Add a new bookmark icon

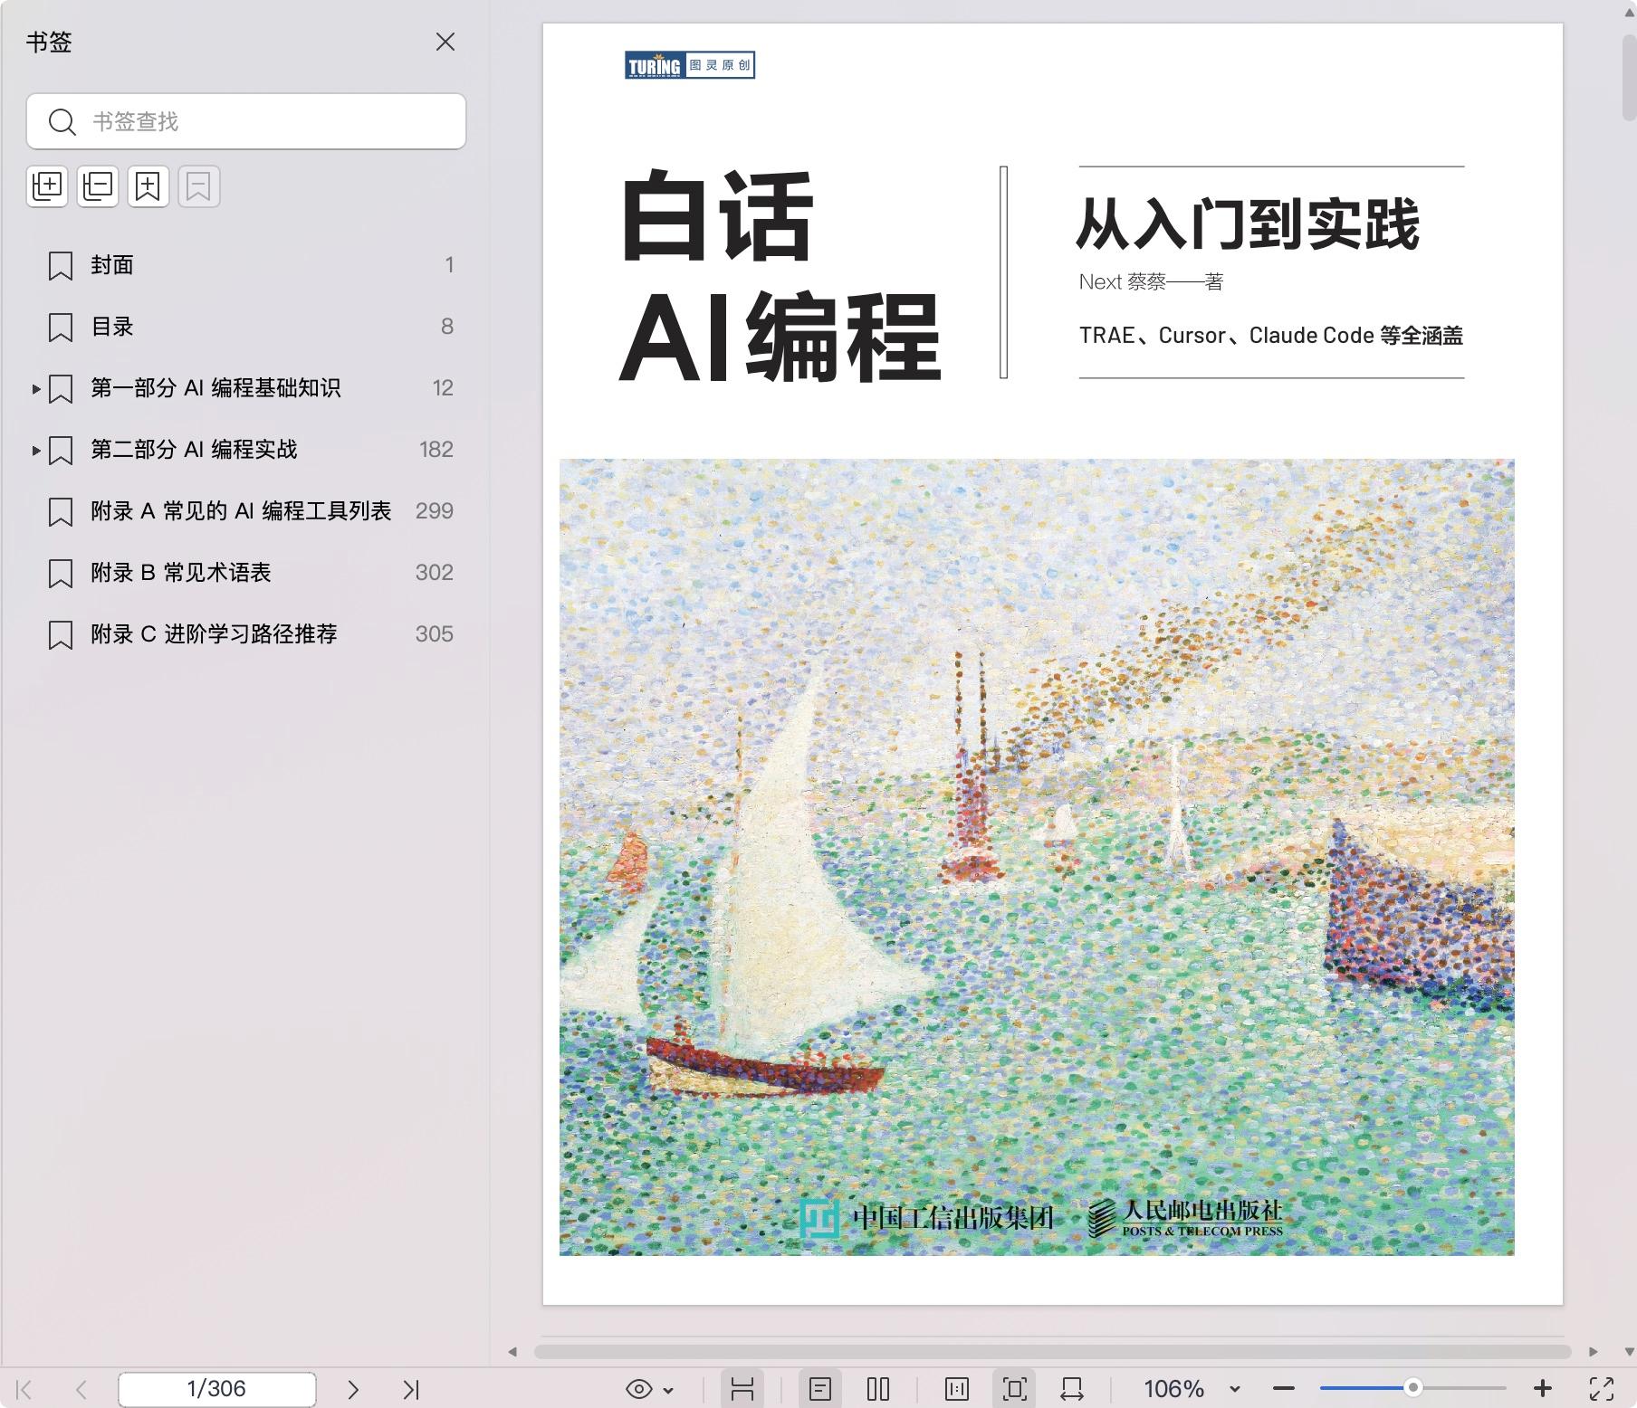[148, 186]
